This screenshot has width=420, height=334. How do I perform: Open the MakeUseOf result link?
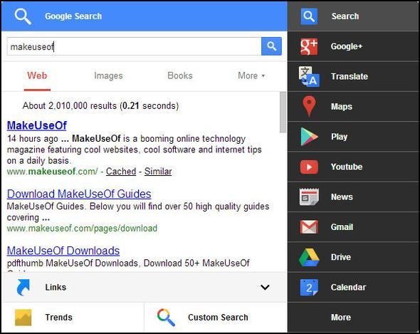click(x=37, y=125)
